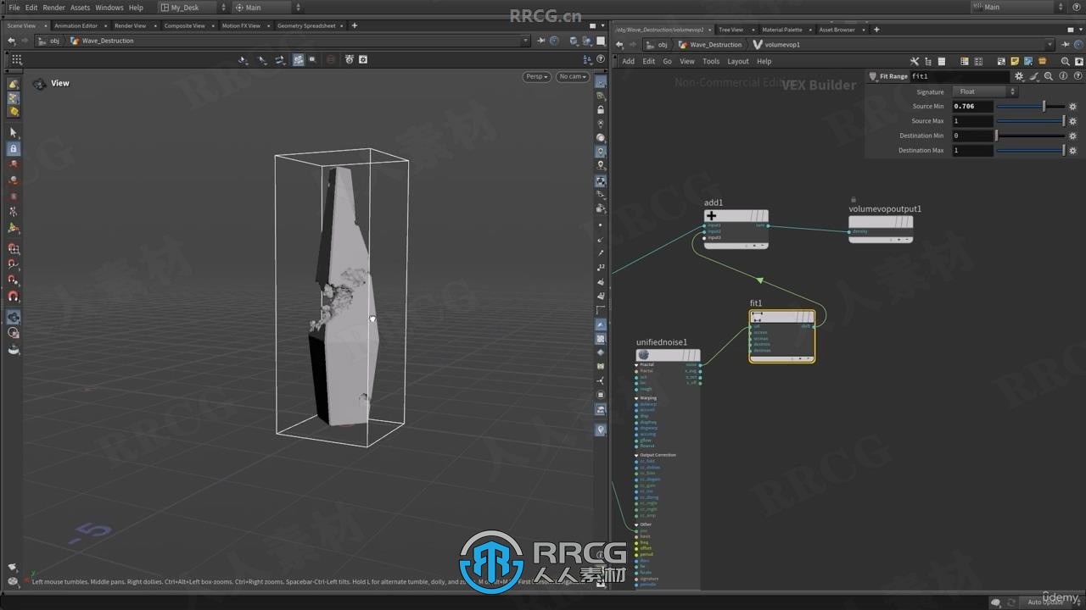1086x610 pixels.
Task: Open the My_Desk desktop selector
Action: coord(193,7)
